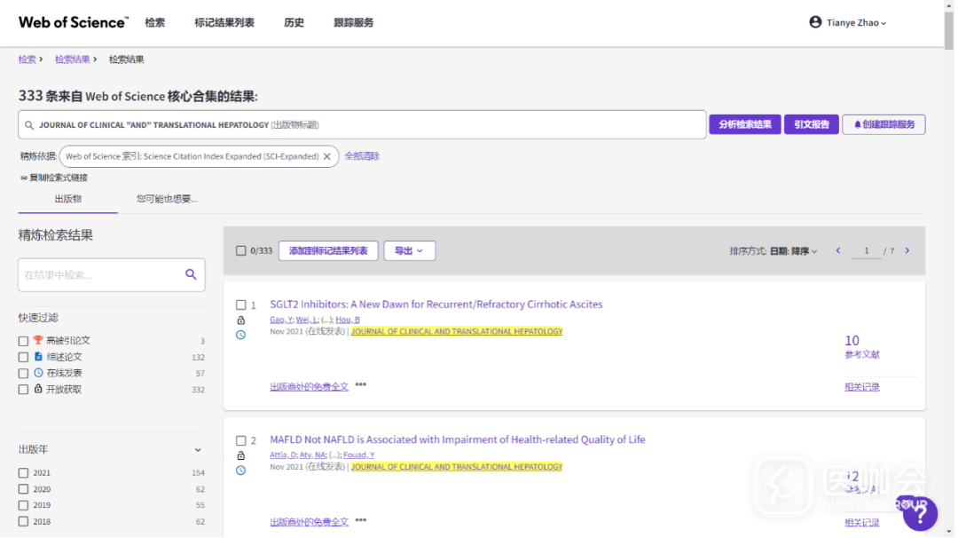
Task: Click the search magnifier in refine results box
Action: click(x=191, y=275)
